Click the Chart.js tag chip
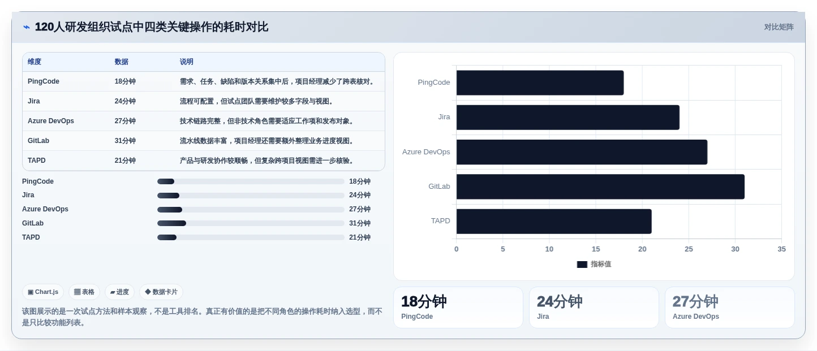The width and height of the screenshot is (817, 351). 43,292
